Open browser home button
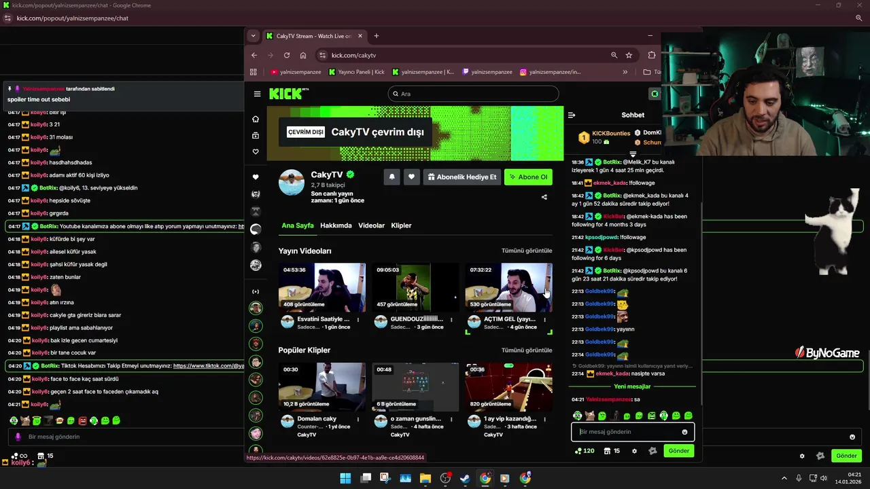The width and height of the screenshot is (870, 489). tap(303, 55)
